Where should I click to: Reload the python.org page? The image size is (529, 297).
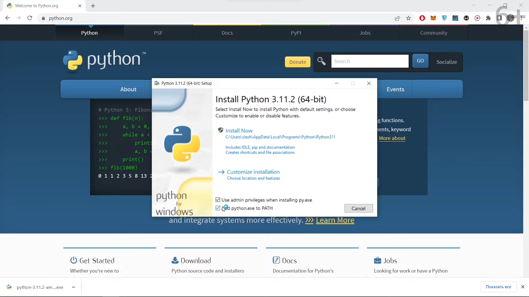[x=30, y=18]
